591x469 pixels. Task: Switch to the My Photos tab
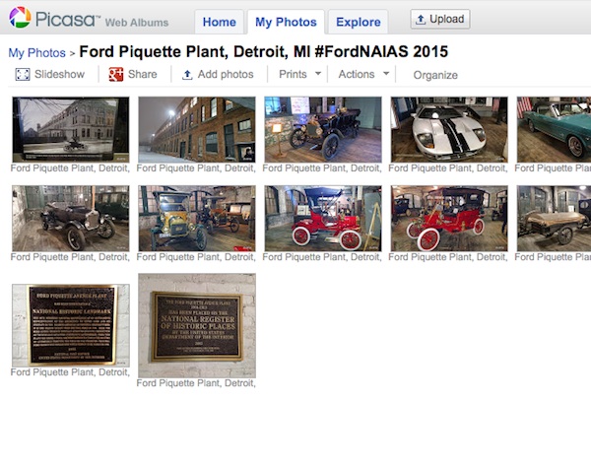pyautogui.click(x=286, y=22)
